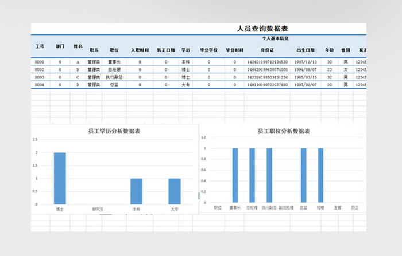This screenshot has width=402, height=256.
Task: Click employee ID cell H002
Action: pyautogui.click(x=40, y=69)
